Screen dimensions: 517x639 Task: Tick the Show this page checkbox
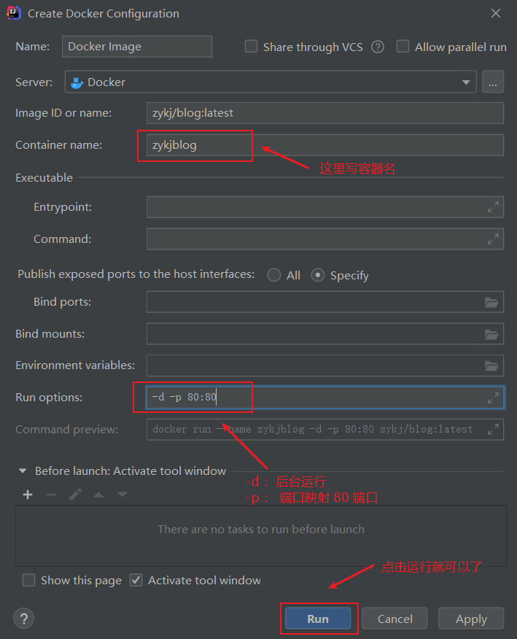point(28,581)
